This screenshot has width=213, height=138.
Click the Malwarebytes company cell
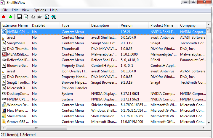click(193, 54)
